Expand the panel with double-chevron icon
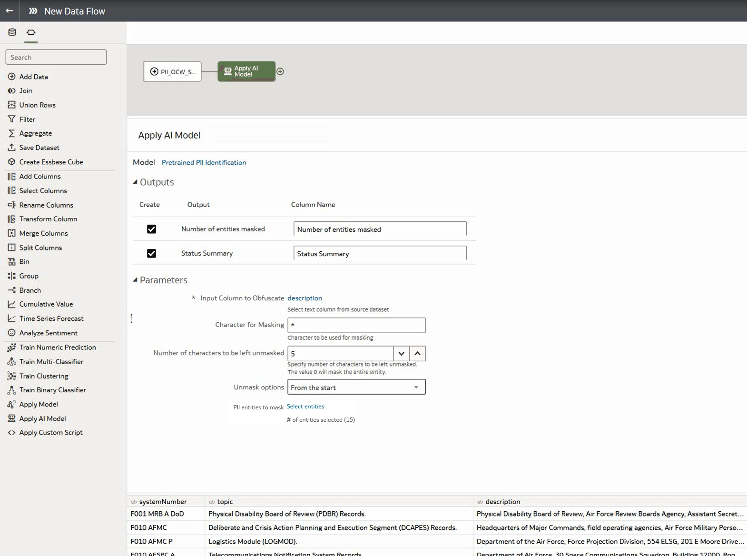 click(x=33, y=11)
